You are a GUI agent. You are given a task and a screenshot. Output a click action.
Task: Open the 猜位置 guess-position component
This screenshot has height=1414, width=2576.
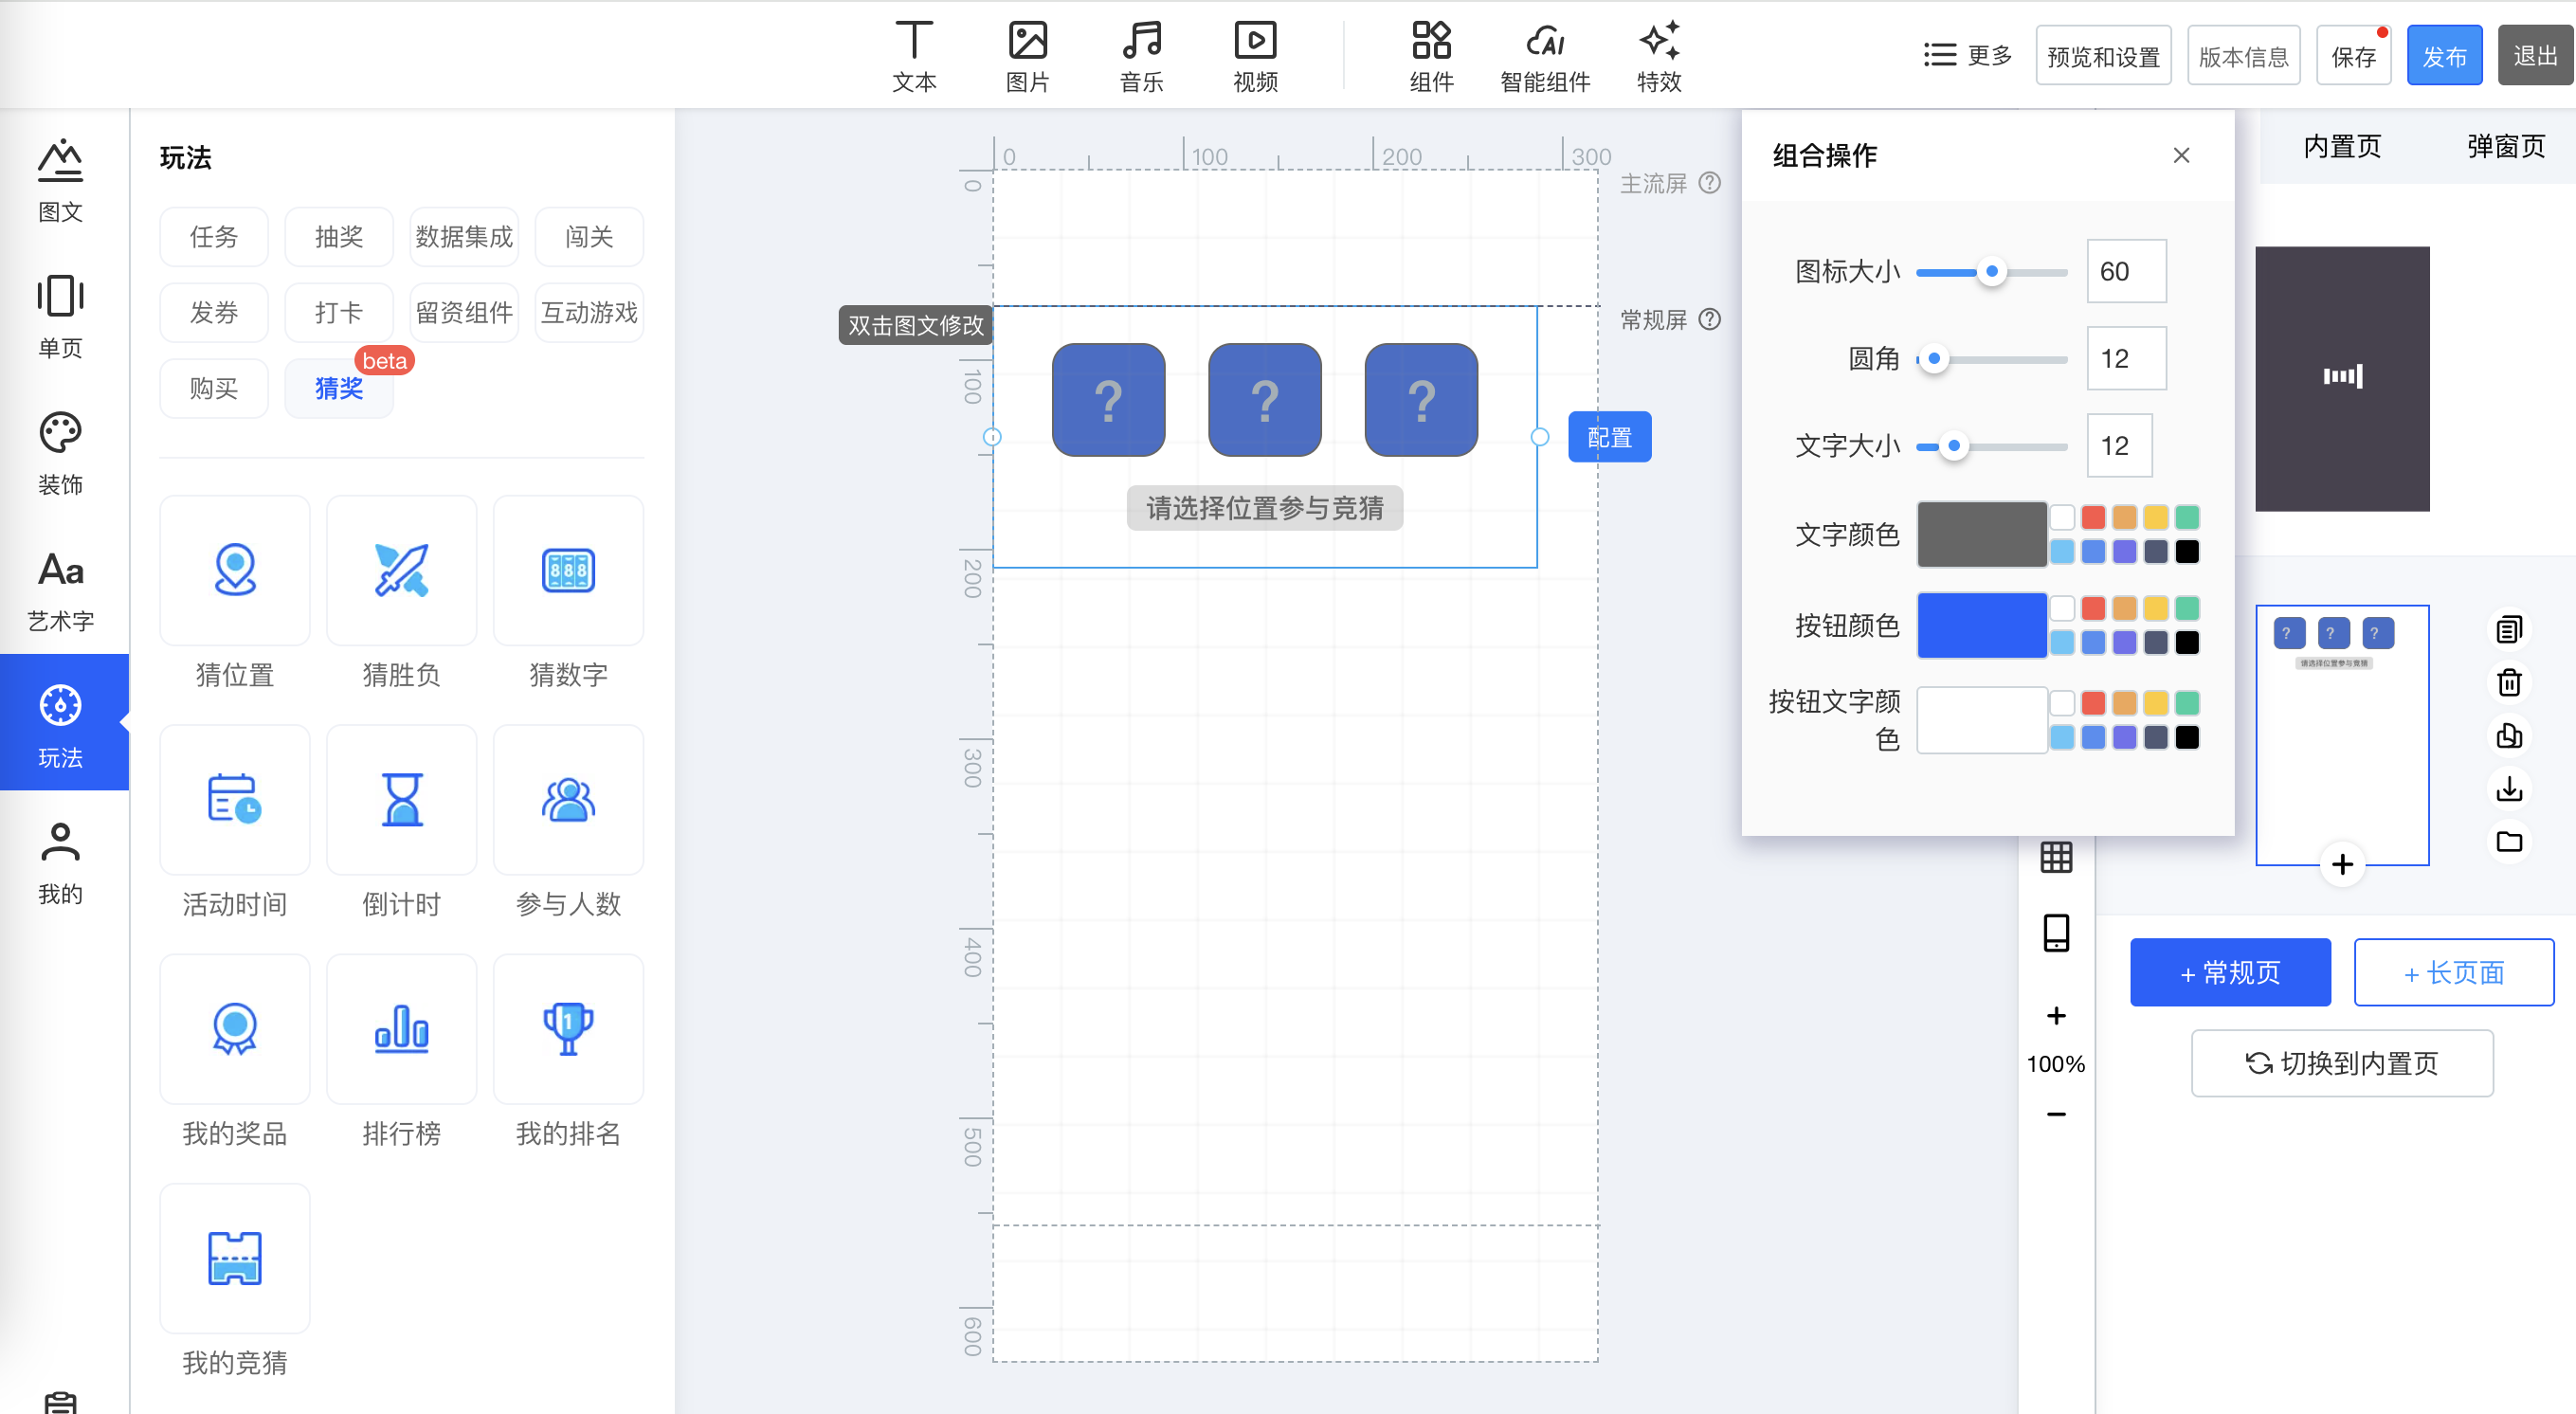(234, 570)
